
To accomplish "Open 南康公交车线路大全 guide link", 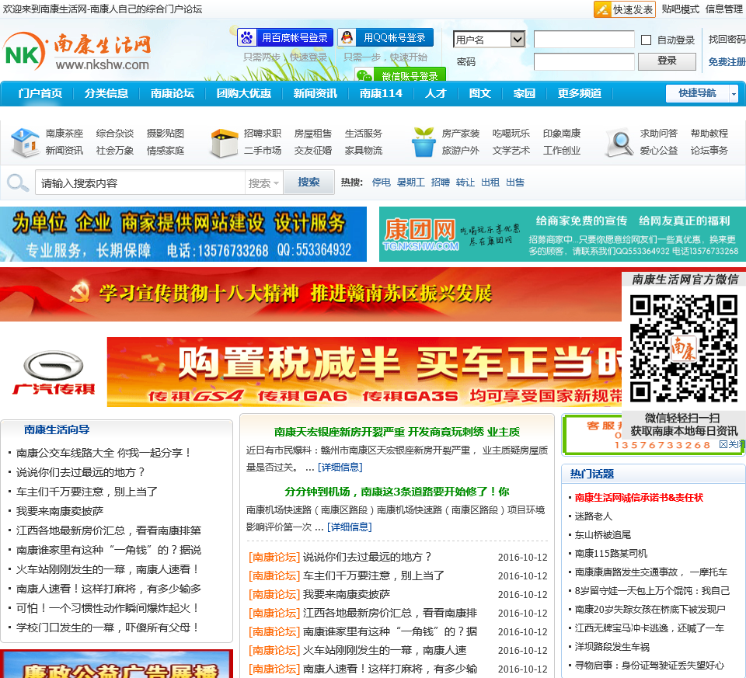I will pos(103,453).
